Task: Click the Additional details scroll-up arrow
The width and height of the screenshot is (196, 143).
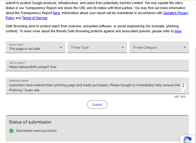Action: pos(183,84)
